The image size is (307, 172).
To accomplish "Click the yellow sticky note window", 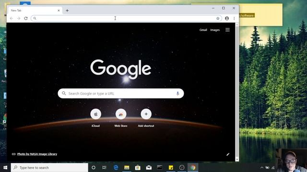I will pos(260,15).
